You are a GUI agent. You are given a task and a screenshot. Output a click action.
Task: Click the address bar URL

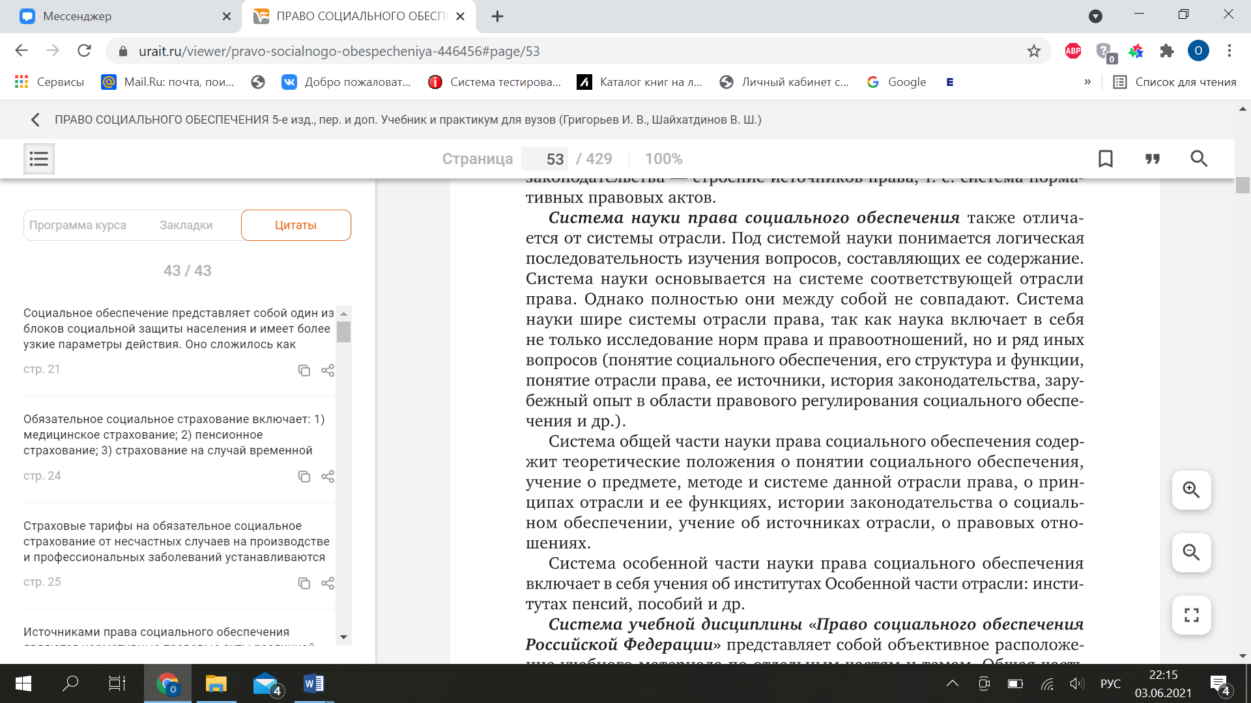339,51
